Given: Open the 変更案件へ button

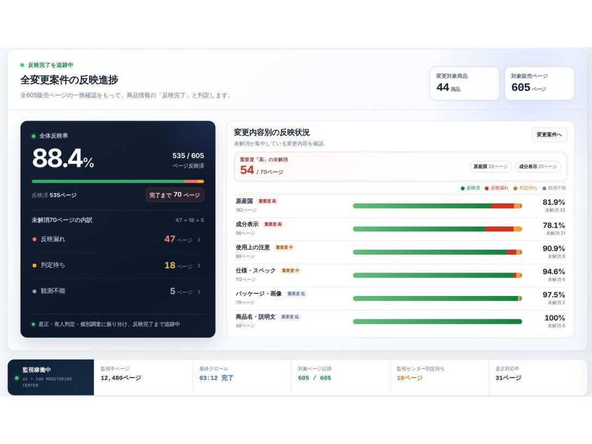Looking at the screenshot, I should coord(550,135).
